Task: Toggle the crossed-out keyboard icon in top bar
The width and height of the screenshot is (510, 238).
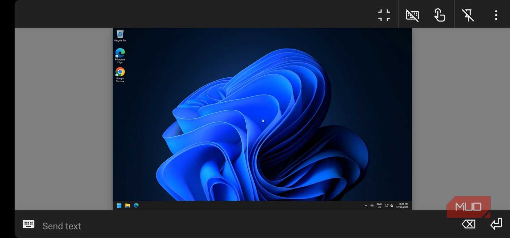Action: (x=412, y=15)
